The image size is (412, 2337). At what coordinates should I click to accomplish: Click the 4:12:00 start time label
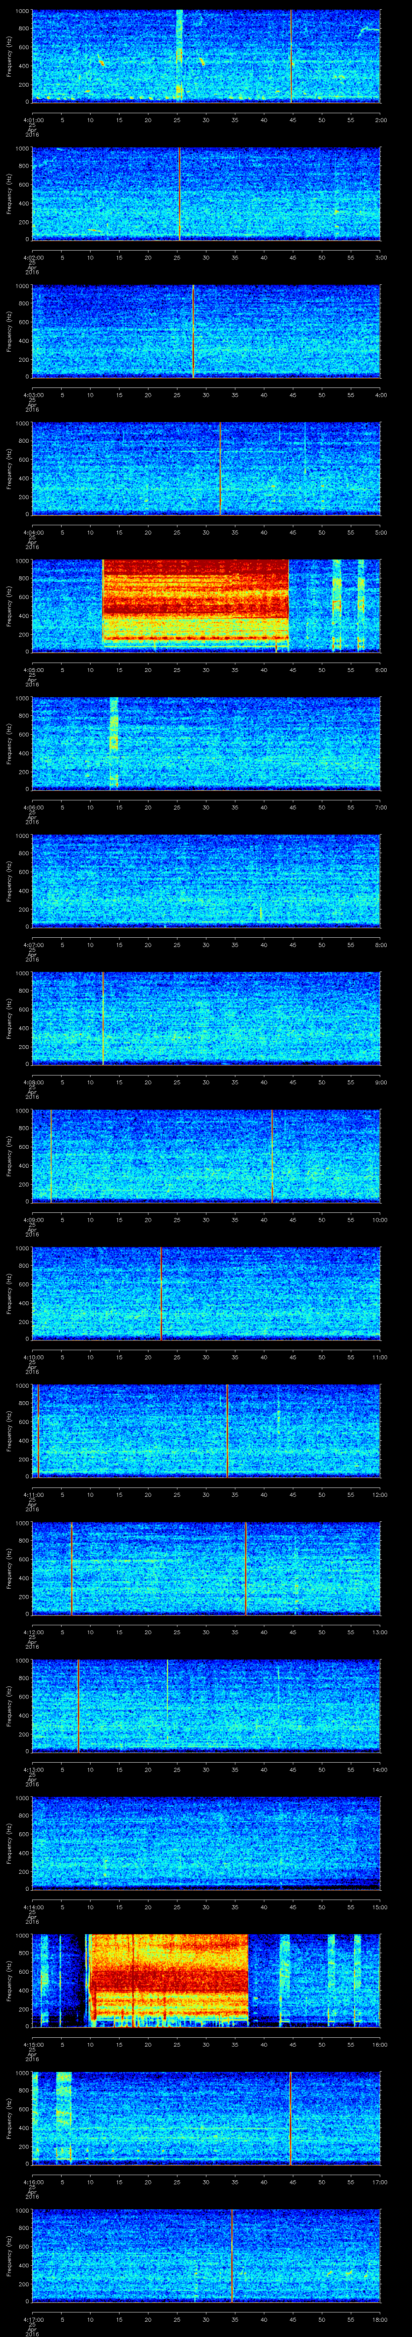click(x=33, y=1631)
